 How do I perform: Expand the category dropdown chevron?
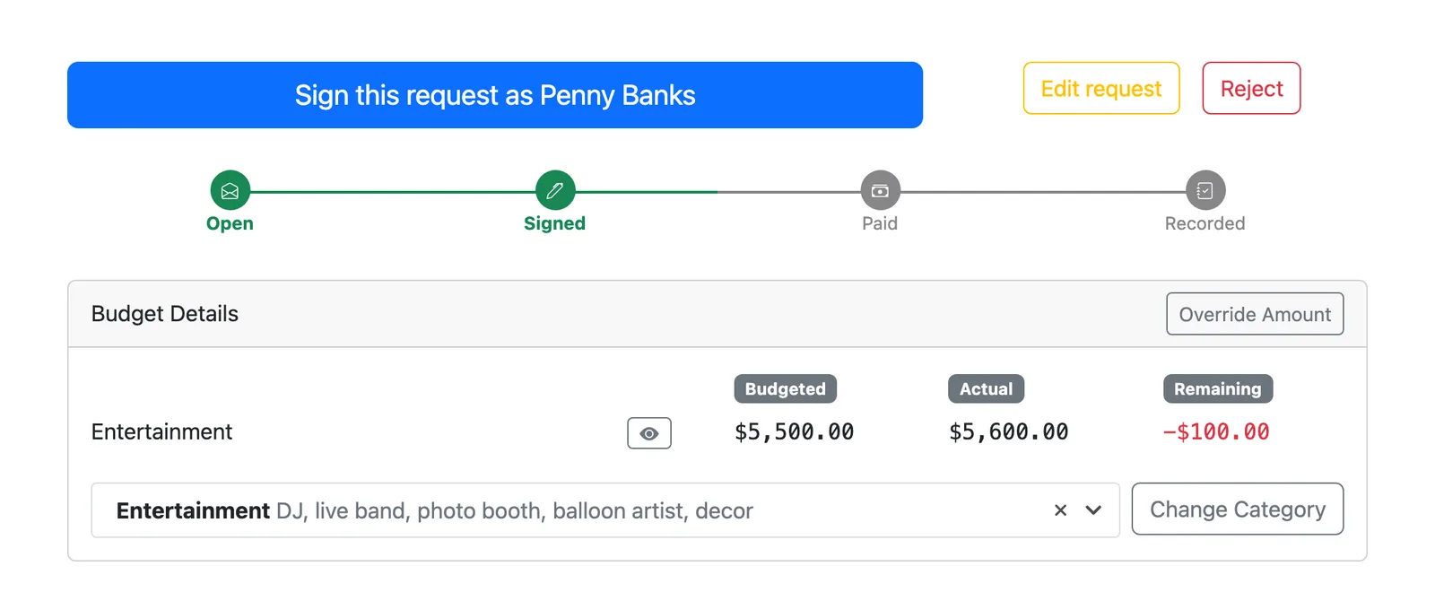1093,510
